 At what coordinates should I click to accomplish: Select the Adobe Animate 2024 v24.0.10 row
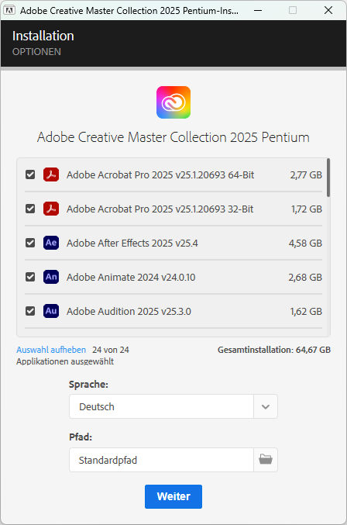173,277
